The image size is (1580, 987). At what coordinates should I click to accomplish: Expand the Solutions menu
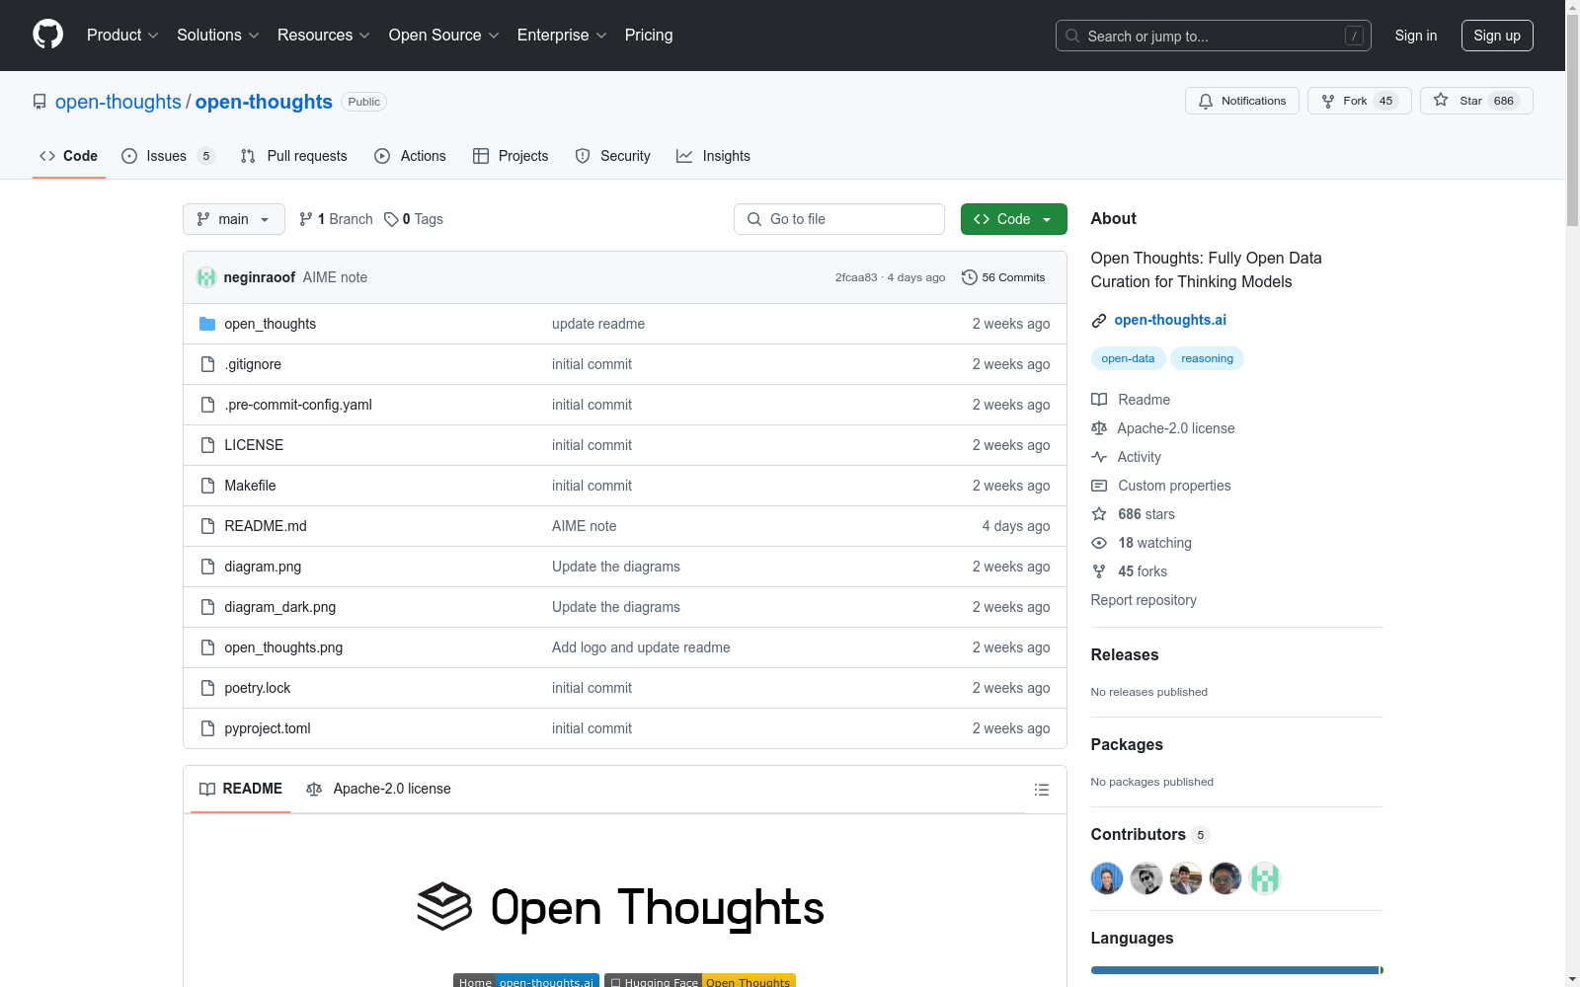pyautogui.click(x=218, y=35)
